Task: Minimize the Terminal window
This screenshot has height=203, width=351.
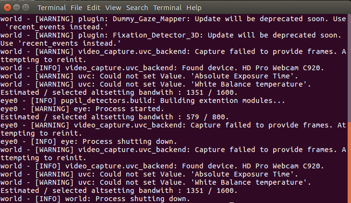Action: click(x=16, y=8)
